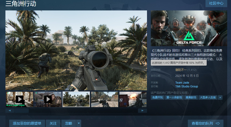This screenshot has height=127, width=231.
Task: Click the 关注 follow button
Action: [53, 123]
